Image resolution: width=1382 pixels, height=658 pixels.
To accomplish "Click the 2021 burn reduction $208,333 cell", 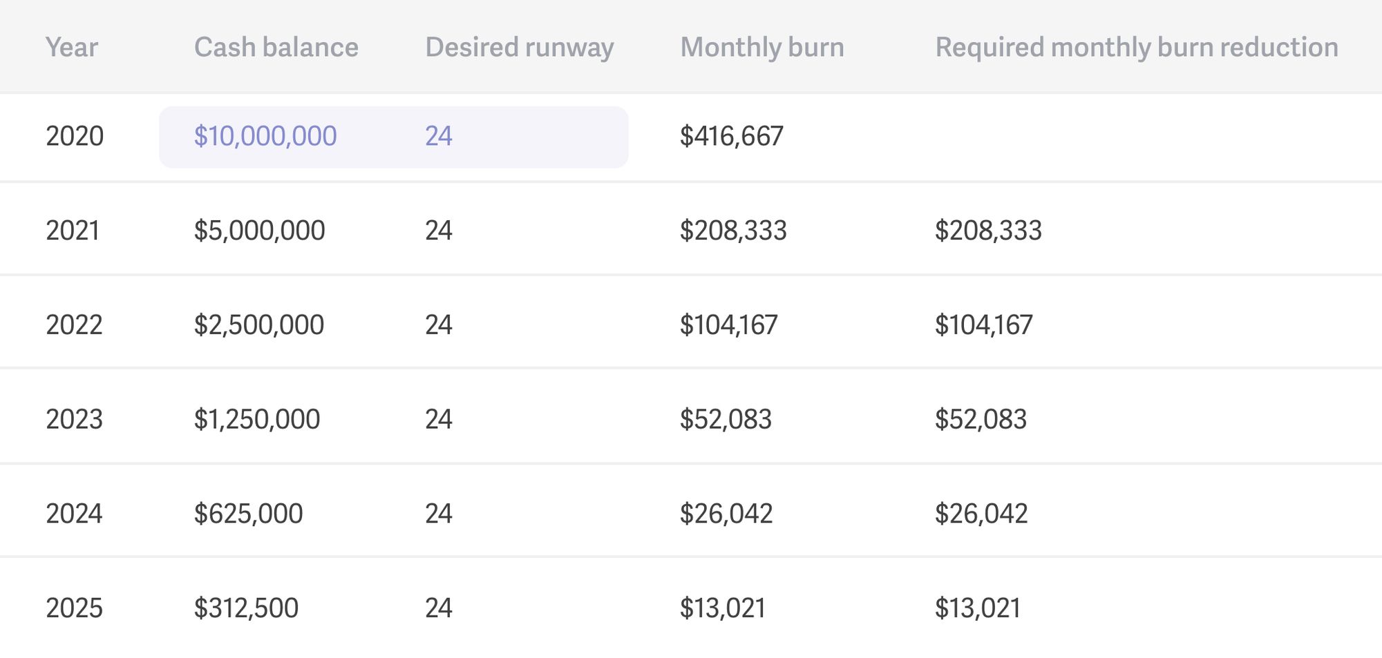I will point(987,231).
